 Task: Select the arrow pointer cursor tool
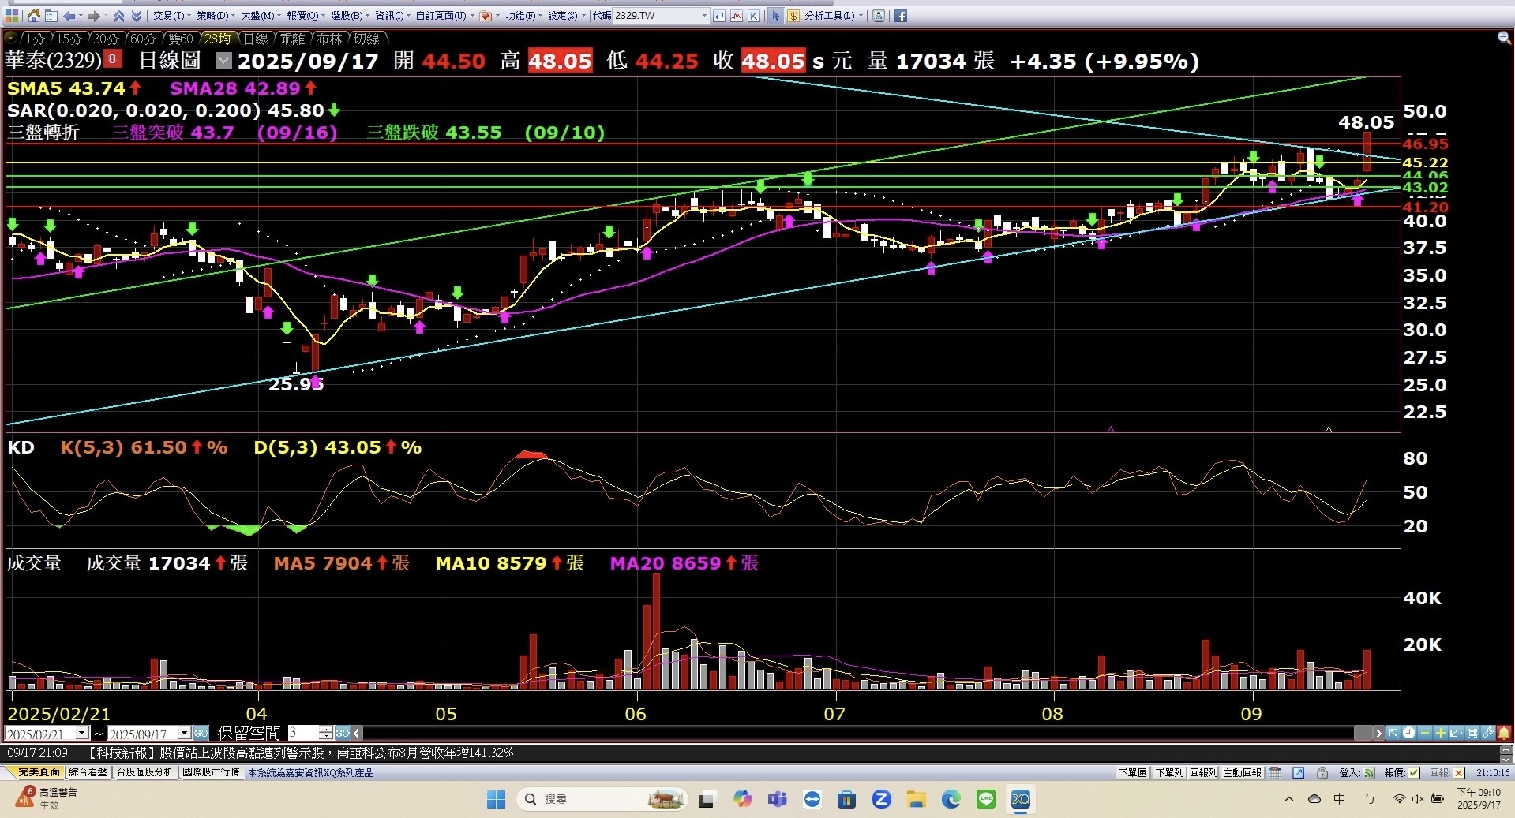coord(775,16)
